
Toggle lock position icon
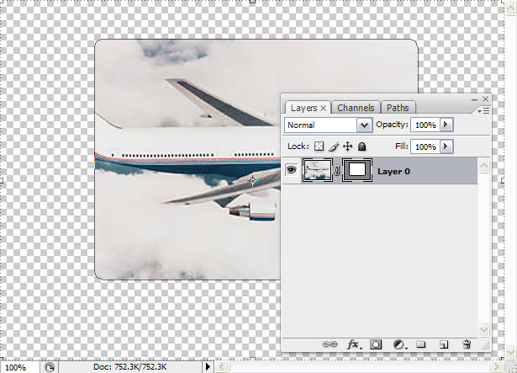[347, 147]
